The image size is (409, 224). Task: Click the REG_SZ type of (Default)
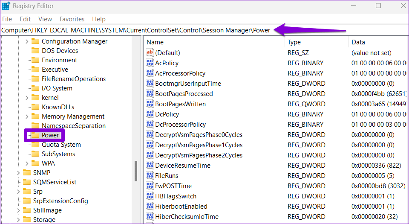pos(298,53)
